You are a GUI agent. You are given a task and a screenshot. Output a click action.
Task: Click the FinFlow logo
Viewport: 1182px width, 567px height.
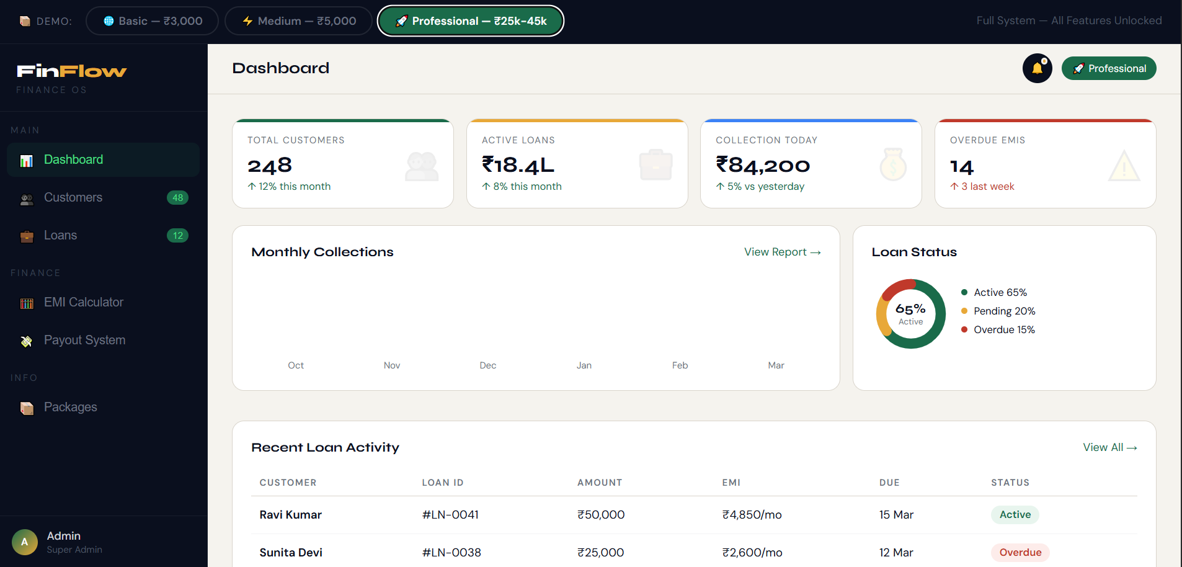coord(70,71)
